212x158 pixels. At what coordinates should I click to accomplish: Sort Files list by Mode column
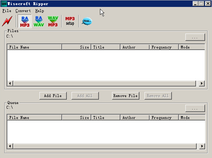click(192, 47)
